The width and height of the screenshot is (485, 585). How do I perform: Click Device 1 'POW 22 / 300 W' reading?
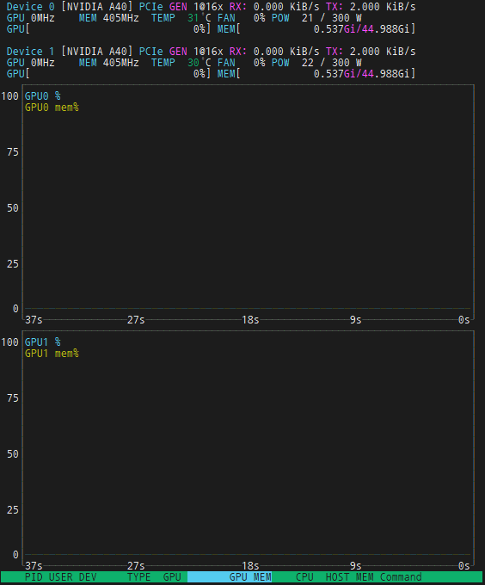(316, 63)
